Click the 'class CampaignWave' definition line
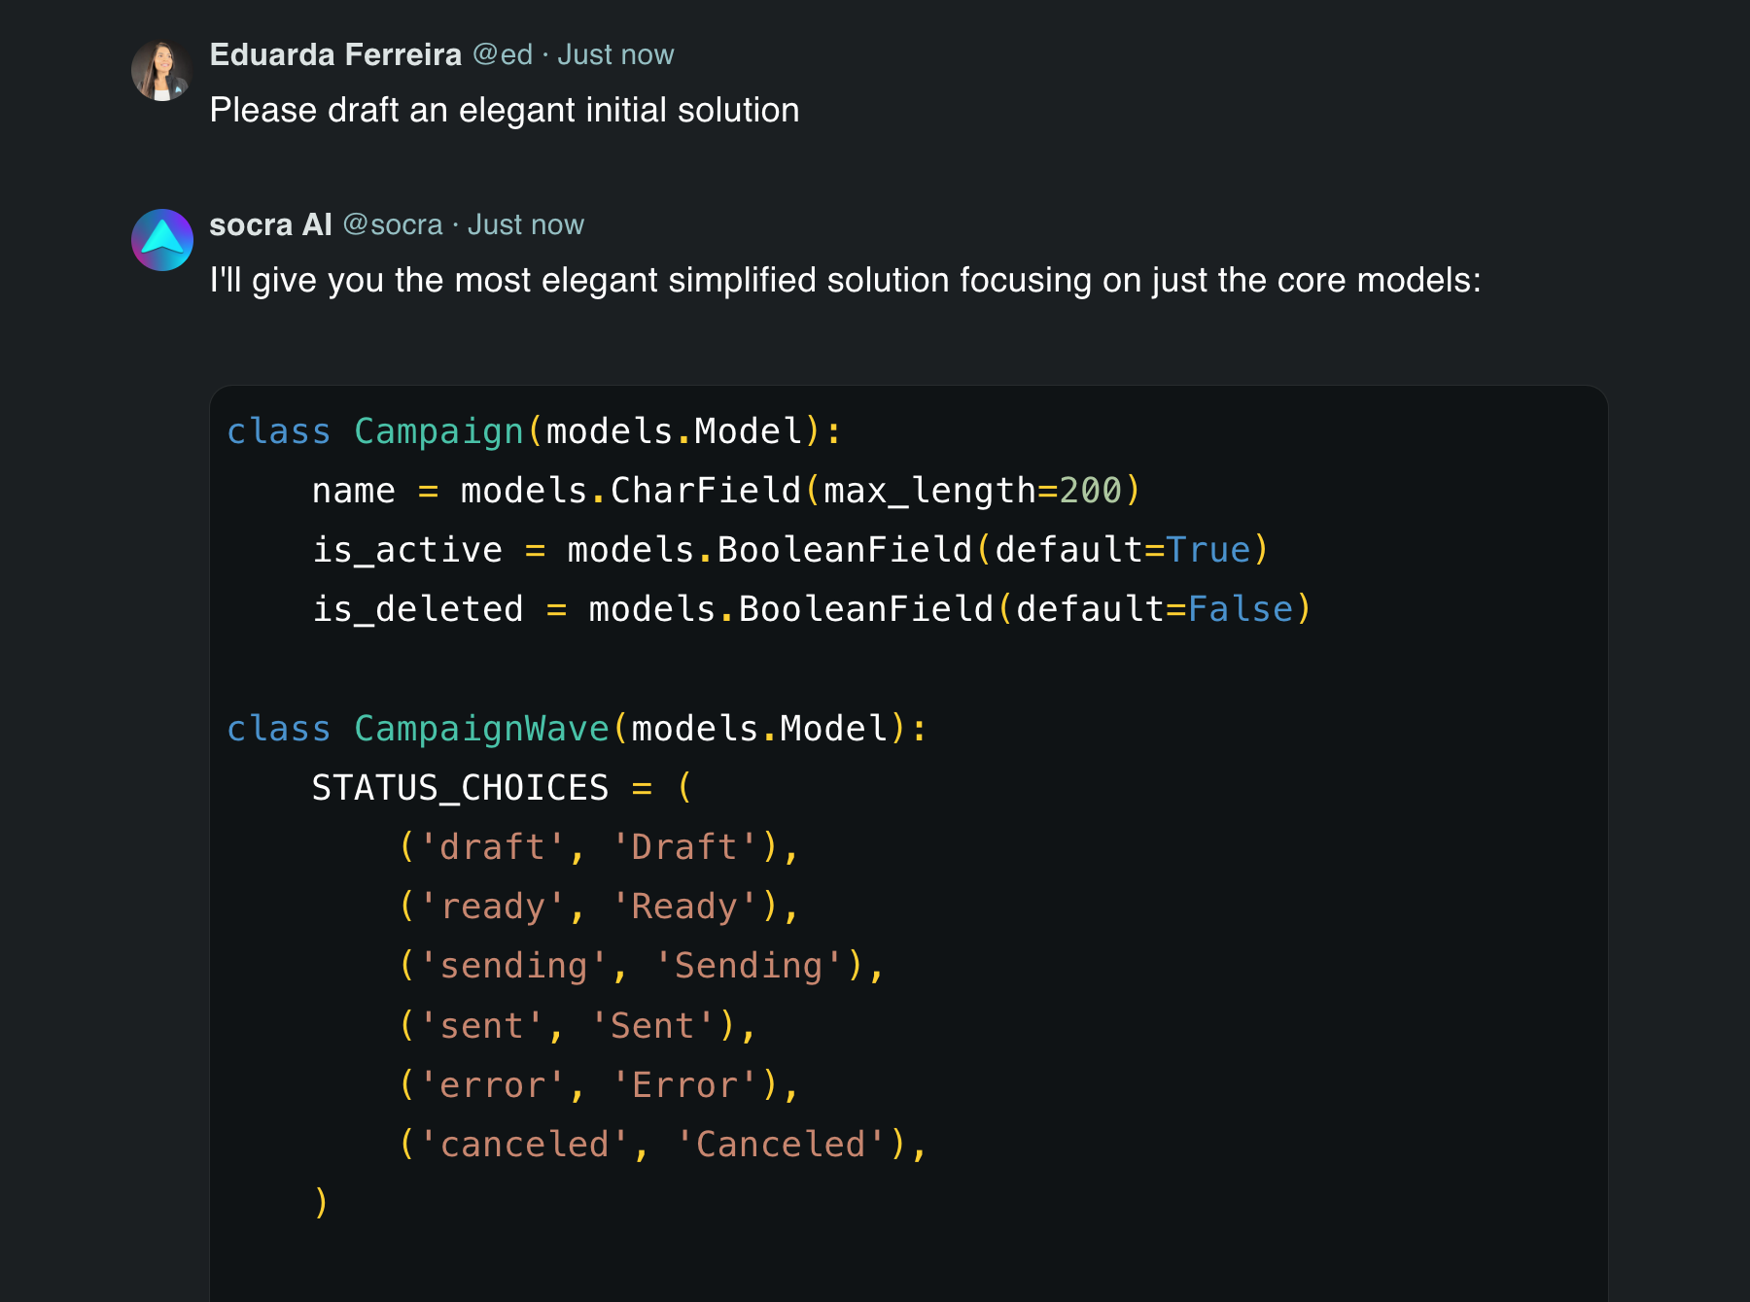1750x1302 pixels. pos(577,728)
